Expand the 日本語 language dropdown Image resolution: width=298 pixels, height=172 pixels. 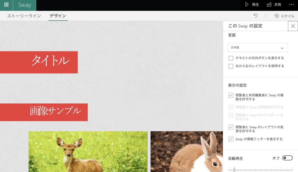tap(258, 47)
